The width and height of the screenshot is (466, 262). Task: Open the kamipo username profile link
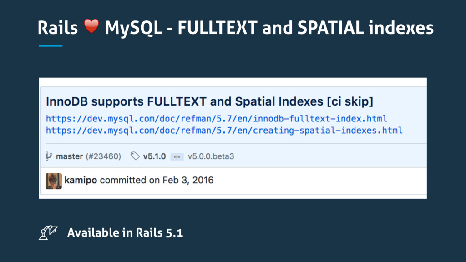click(x=81, y=181)
